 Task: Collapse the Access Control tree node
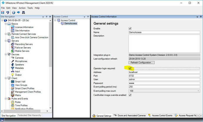(x=55, y=20)
